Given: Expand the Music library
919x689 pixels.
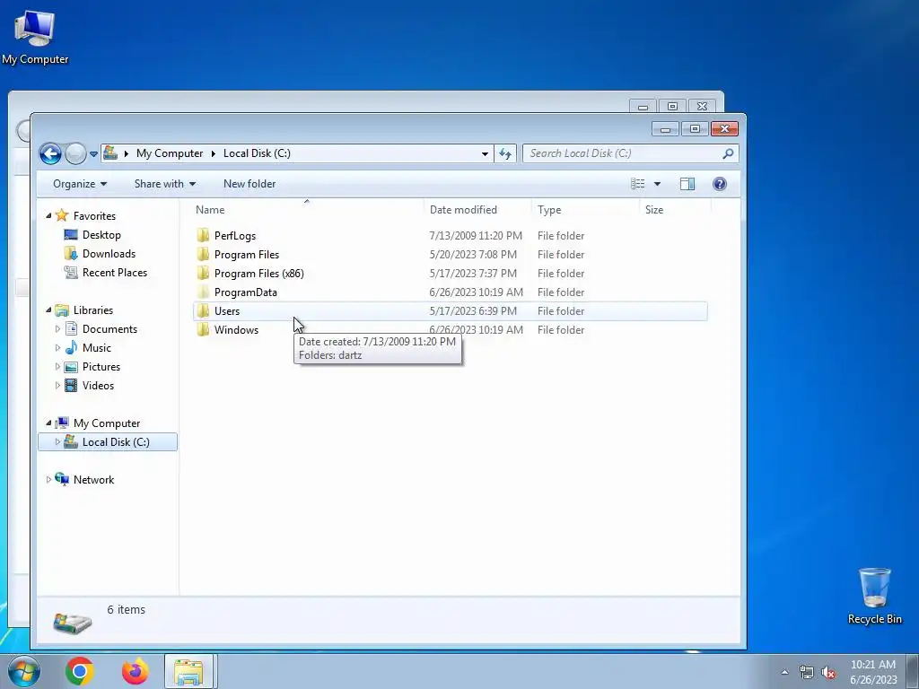Looking at the screenshot, I should pos(57,347).
